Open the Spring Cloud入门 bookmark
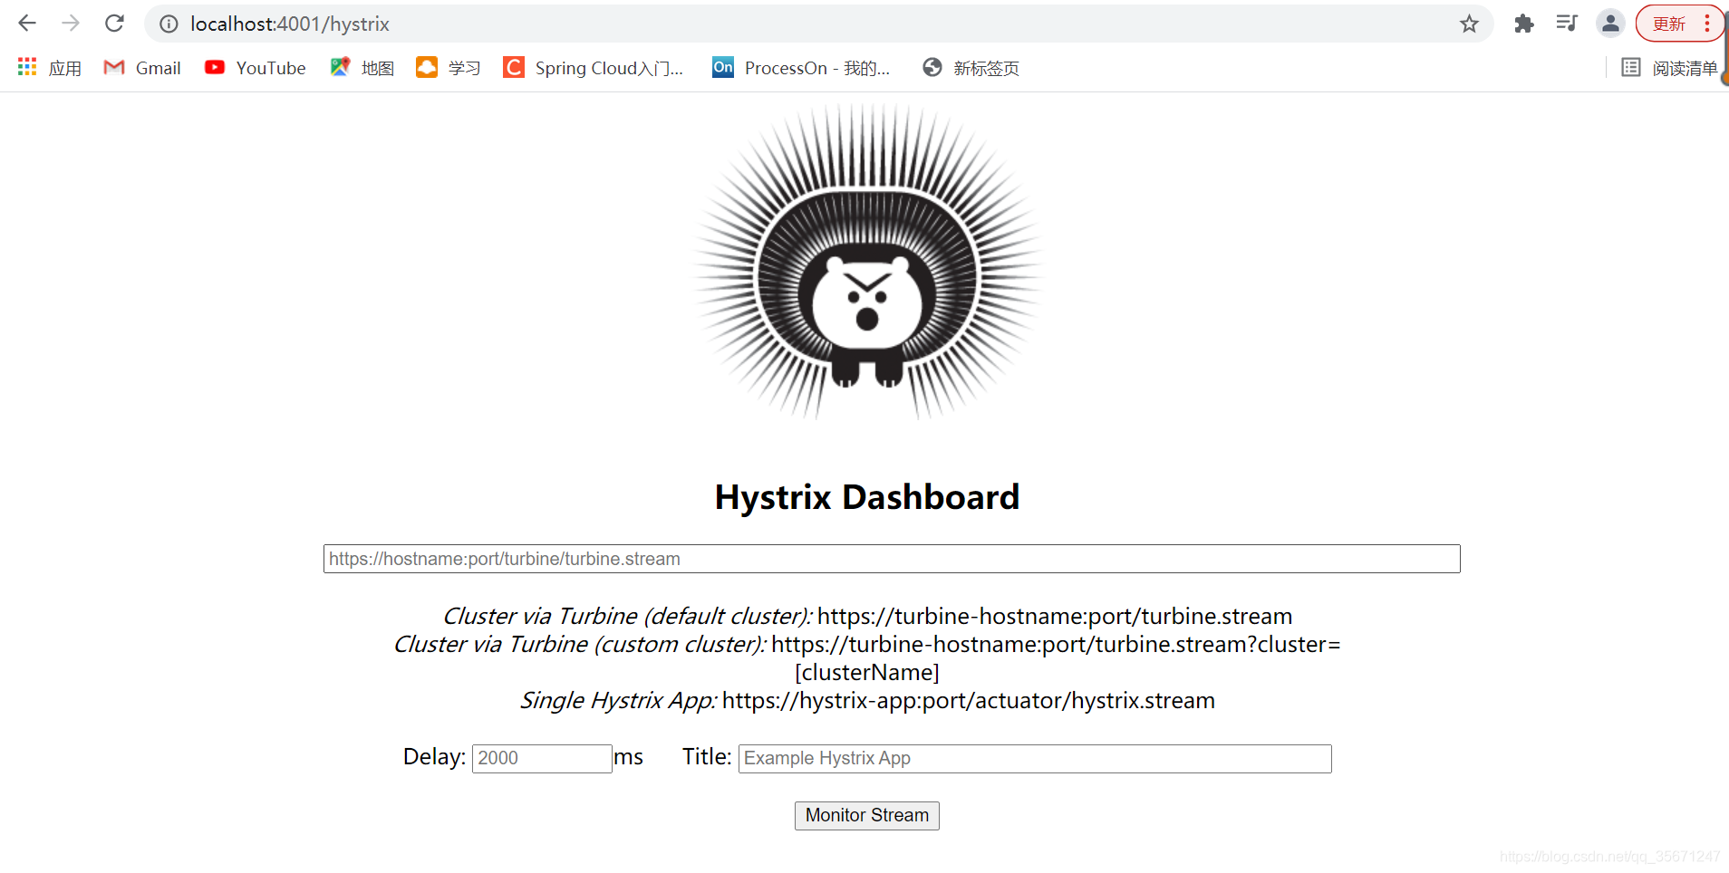Screen dimensions: 1729x873 click(594, 68)
